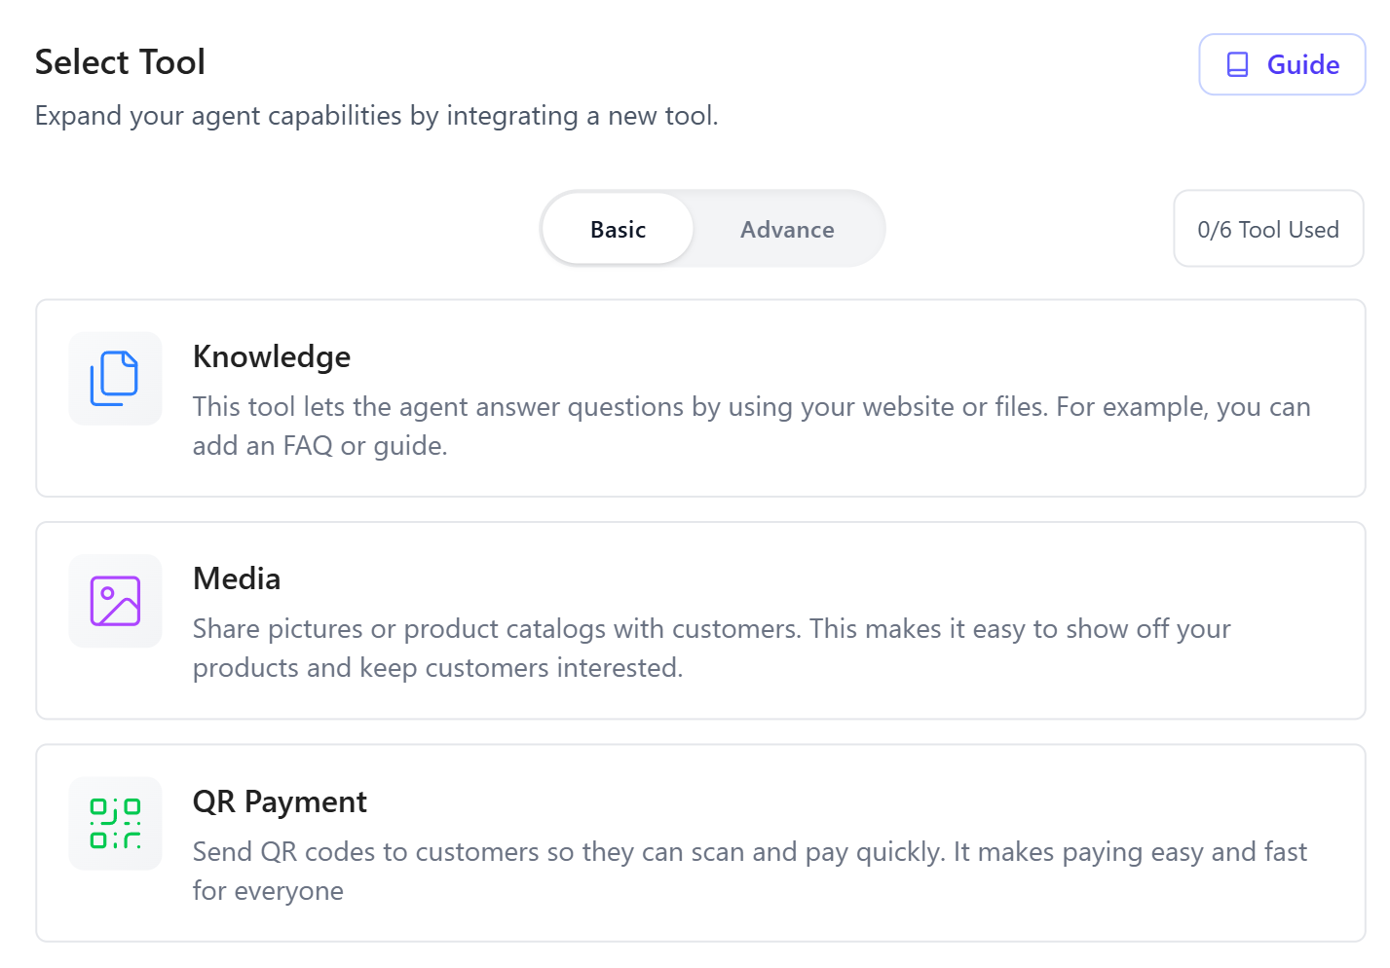
Task: Click the Select Tool heading
Action: tap(120, 61)
